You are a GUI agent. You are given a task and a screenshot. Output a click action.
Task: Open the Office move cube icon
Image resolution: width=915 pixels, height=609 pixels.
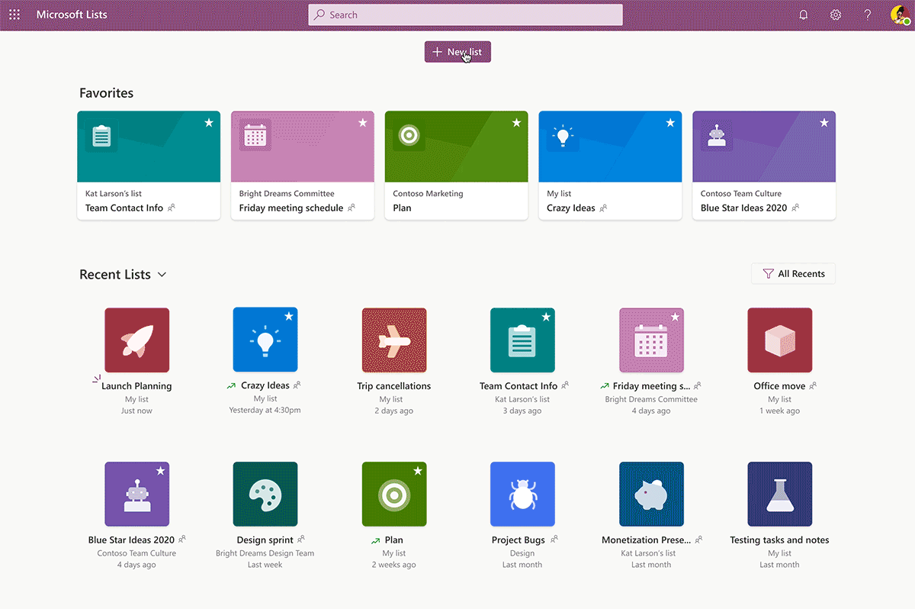click(780, 340)
